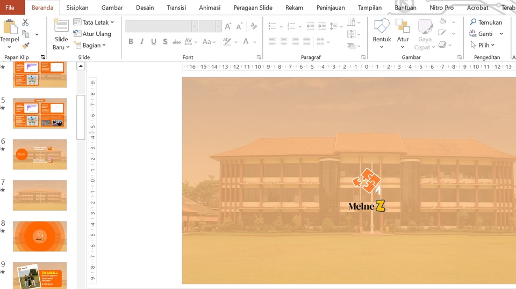Image resolution: width=516 pixels, height=289 pixels.
Task: Toggle bold formatting
Action: point(131,42)
